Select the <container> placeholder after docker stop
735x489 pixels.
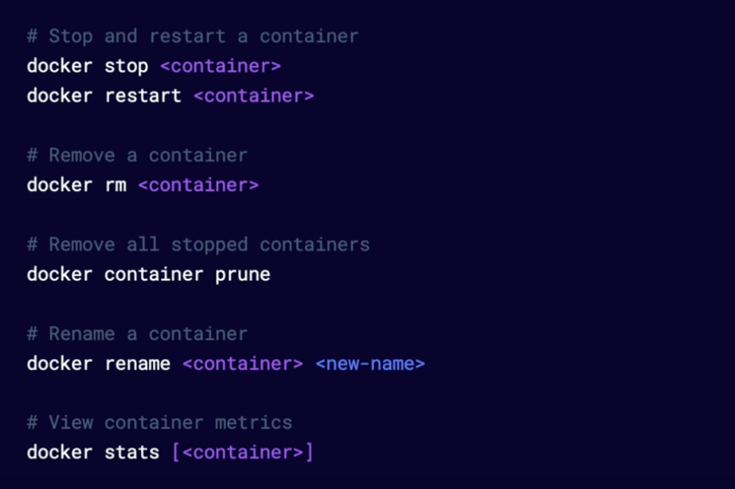click(x=220, y=66)
